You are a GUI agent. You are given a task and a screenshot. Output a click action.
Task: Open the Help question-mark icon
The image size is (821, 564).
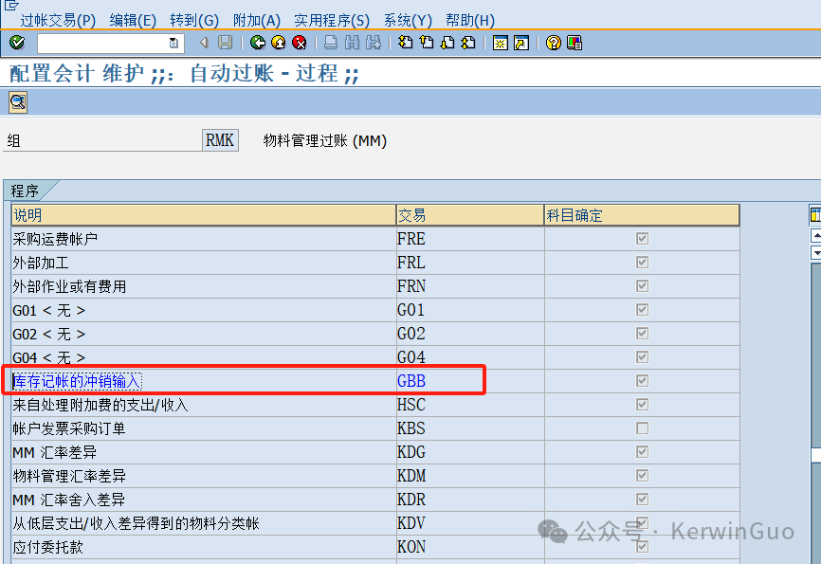click(554, 43)
